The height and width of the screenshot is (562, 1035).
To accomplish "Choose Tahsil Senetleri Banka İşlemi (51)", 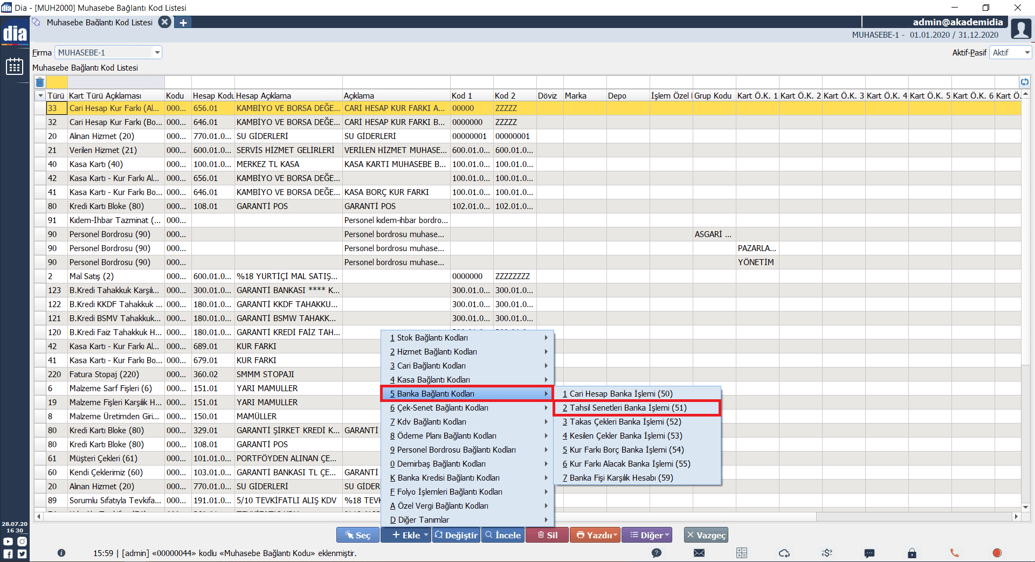I will click(637, 408).
